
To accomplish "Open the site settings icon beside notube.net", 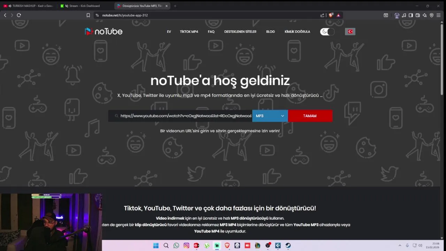I will pos(97,15).
